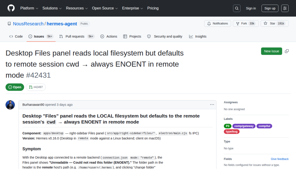The image size is (296, 189).
Task: Click the Open issue status badge
Action: point(15,87)
